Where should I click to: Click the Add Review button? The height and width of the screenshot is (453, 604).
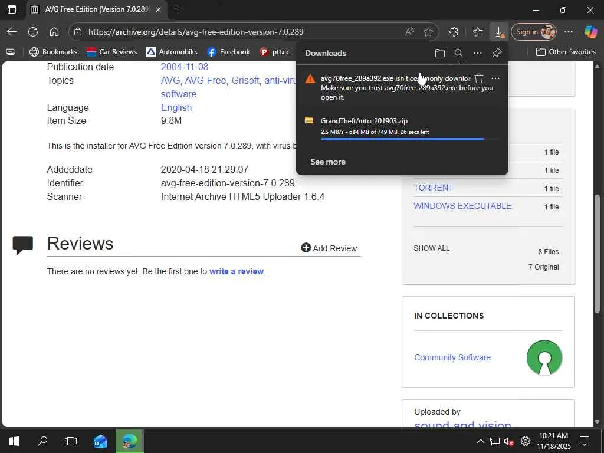[329, 248]
